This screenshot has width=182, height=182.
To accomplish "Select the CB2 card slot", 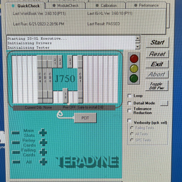I will (45, 79).
